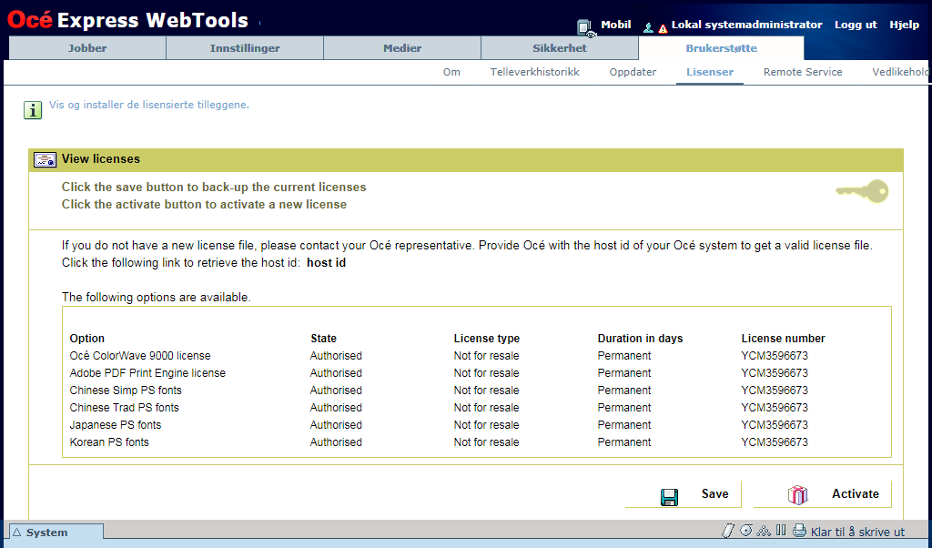Click Authorised in the Japanese PS fonts row
932x548 pixels.
(336, 424)
